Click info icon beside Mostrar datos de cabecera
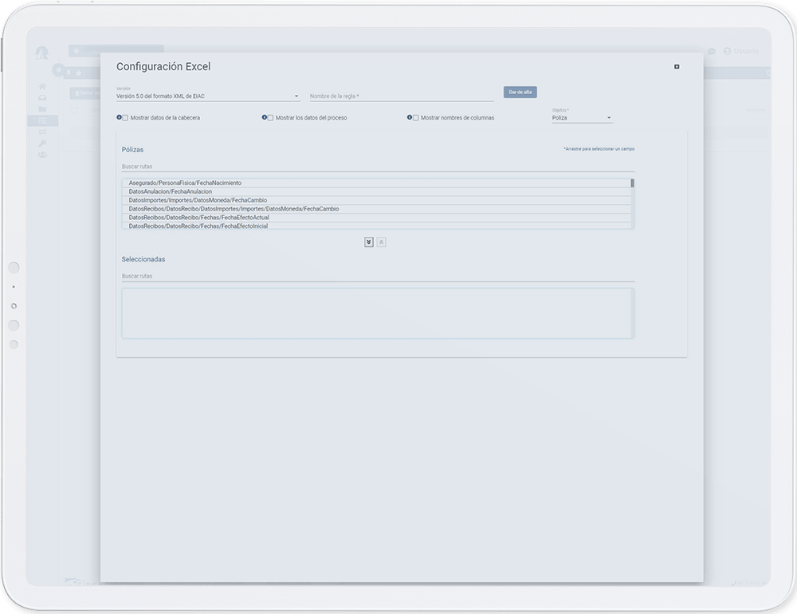Image resolution: width=797 pixels, height=614 pixels. click(119, 117)
